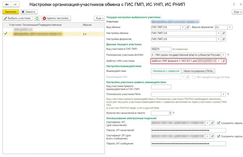Click the help question mark next to Полномочия участника АН/ГАН
This screenshot has height=157, width=243.
(x=228, y=55)
